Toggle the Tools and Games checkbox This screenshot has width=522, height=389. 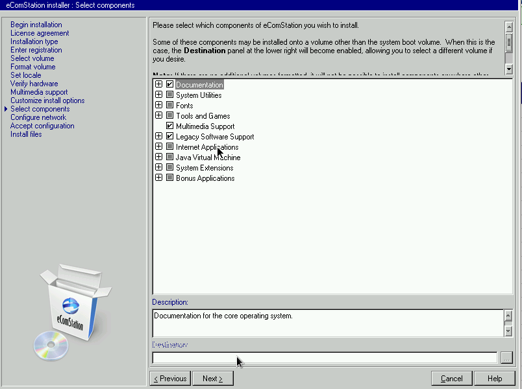point(170,115)
